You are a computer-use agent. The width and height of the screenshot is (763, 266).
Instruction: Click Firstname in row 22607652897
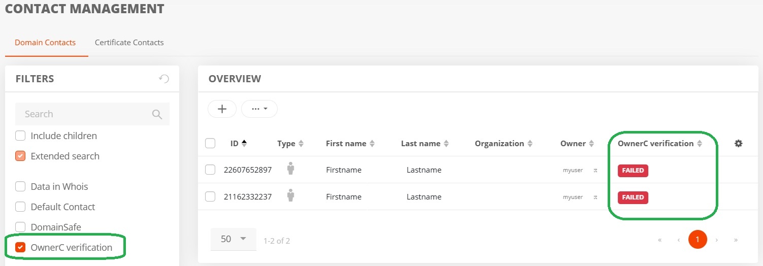click(x=344, y=170)
